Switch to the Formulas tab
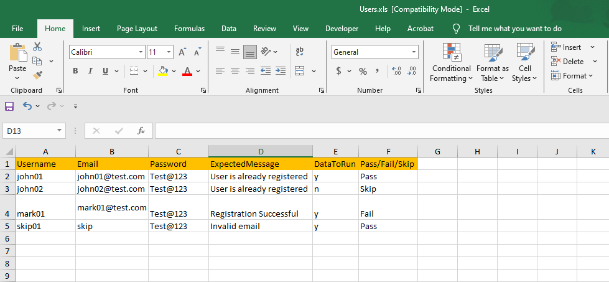The height and width of the screenshot is (282, 609). pyautogui.click(x=189, y=29)
